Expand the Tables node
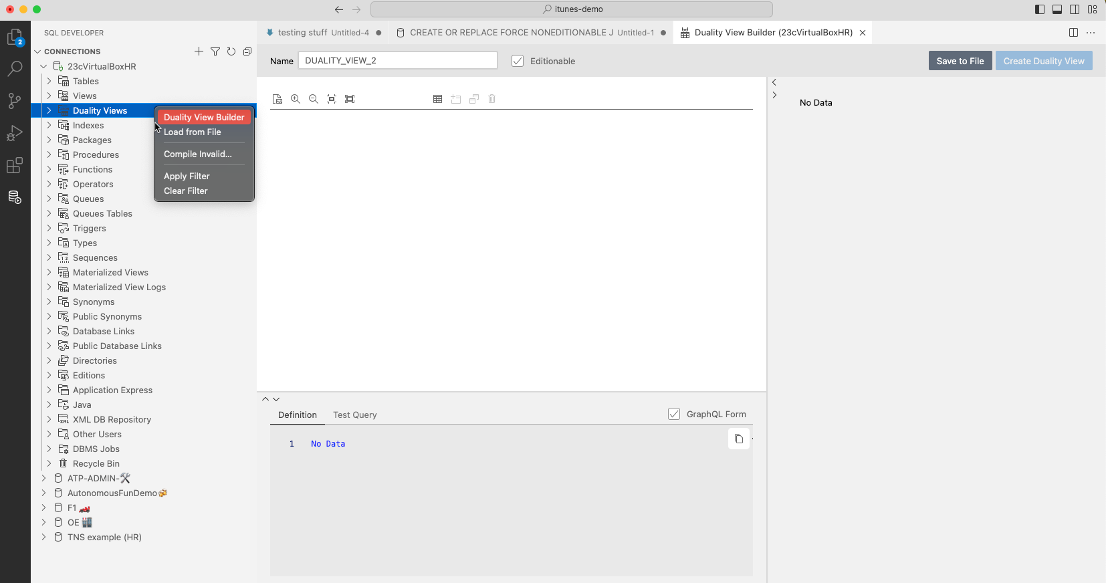 pyautogui.click(x=49, y=81)
